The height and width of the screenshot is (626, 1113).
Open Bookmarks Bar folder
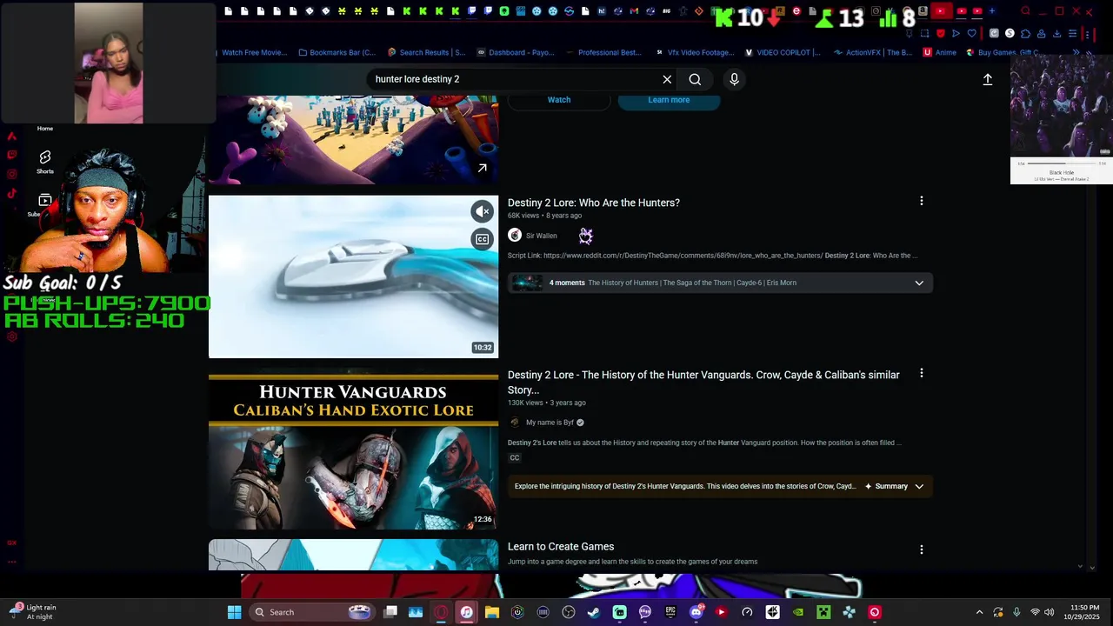pos(337,52)
